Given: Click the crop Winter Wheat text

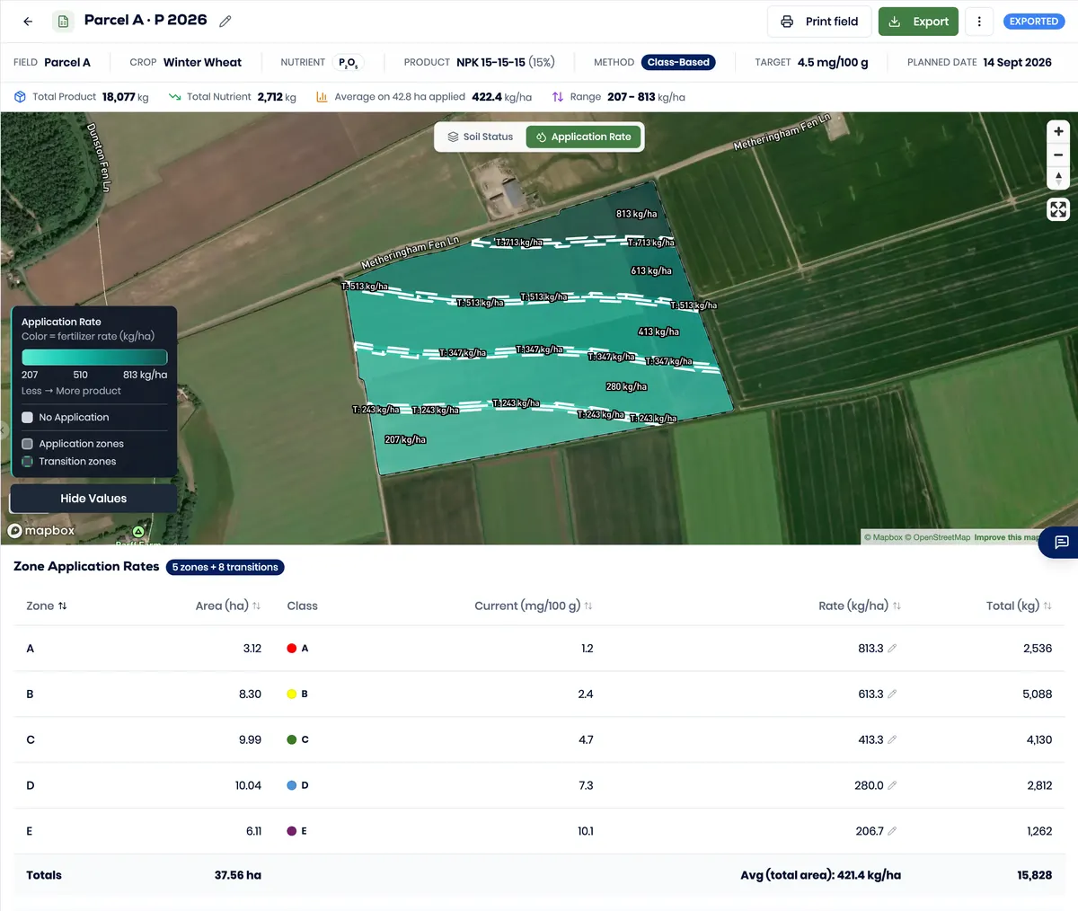Looking at the screenshot, I should click(x=202, y=62).
